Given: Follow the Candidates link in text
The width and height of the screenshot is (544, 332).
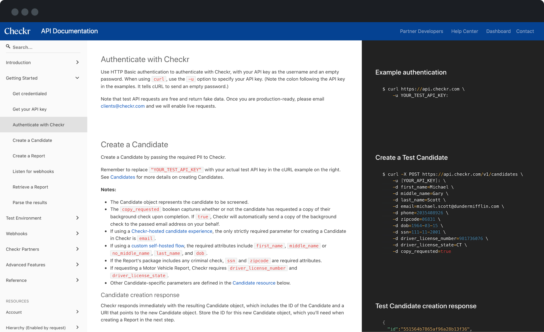Looking at the screenshot, I should [123, 177].
